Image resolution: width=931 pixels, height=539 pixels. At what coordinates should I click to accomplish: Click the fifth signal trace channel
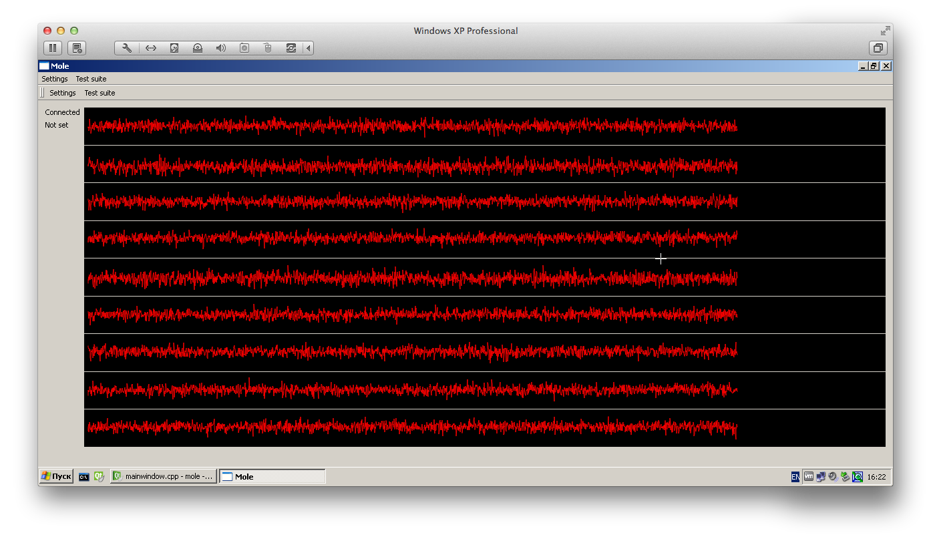tap(485, 277)
